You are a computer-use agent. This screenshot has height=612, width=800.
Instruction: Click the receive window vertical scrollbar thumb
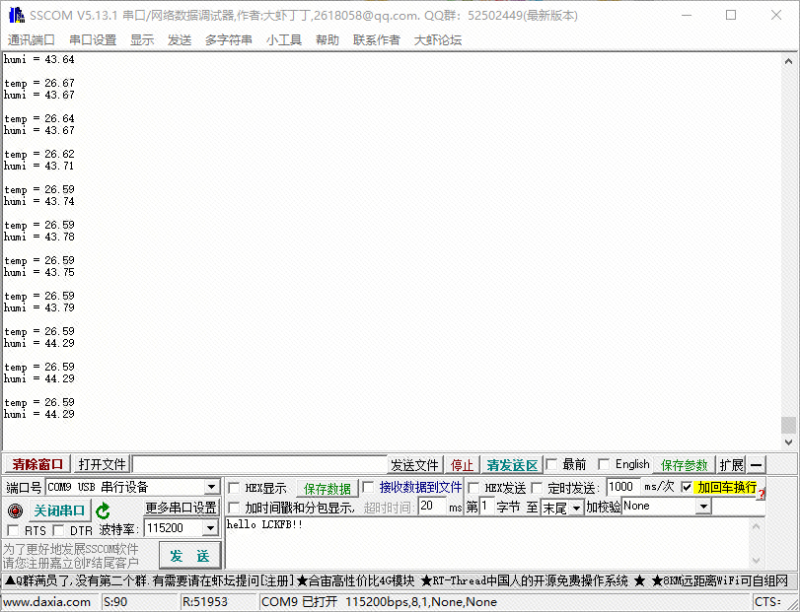click(x=788, y=425)
